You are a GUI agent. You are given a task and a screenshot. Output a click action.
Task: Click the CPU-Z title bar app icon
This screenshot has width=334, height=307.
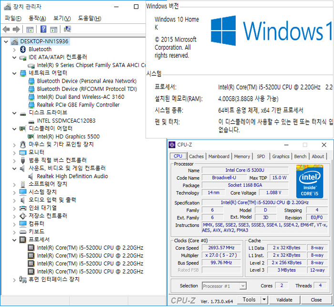[x=172, y=145]
